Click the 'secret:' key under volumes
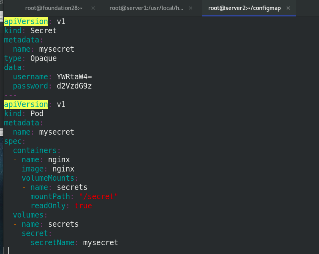319x254 pixels. pos(37,234)
